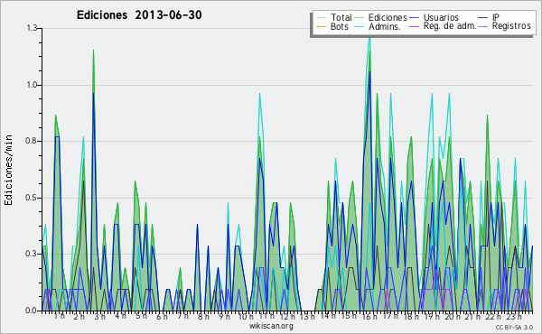The height and width of the screenshot is (334, 542).
Task: Select the 'IP' legend entry
Action: (x=496, y=17)
